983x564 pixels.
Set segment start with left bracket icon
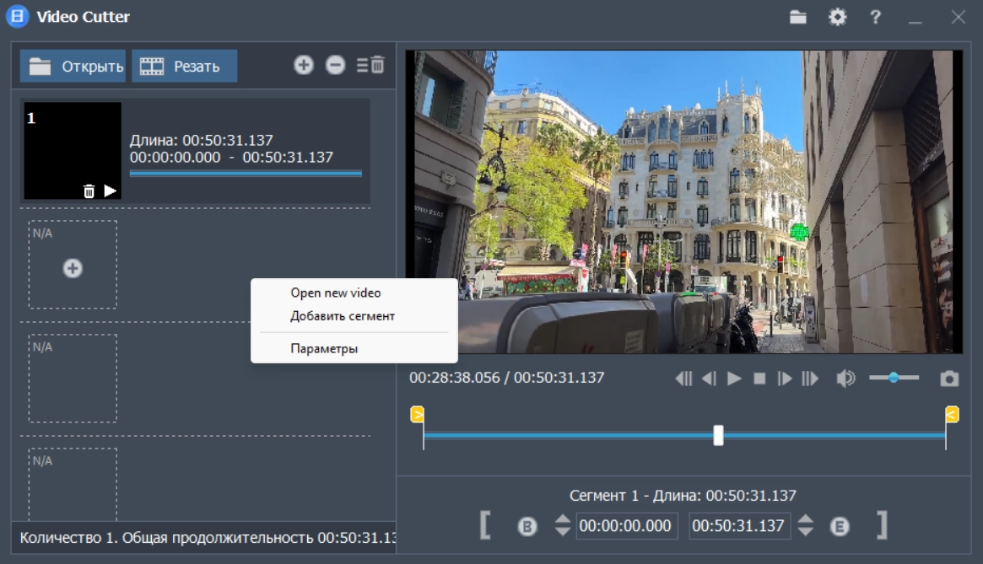click(485, 525)
